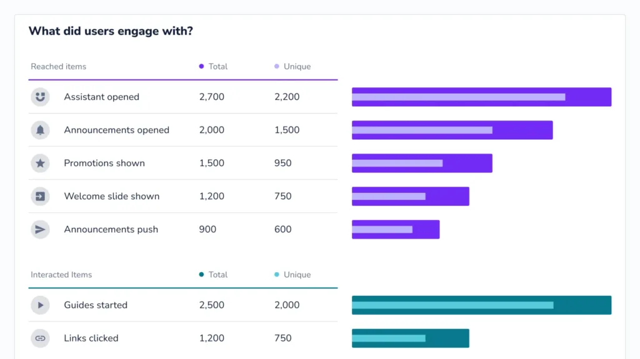Select the 'Welcome slide shown' row label
640x359 pixels.
click(x=111, y=196)
